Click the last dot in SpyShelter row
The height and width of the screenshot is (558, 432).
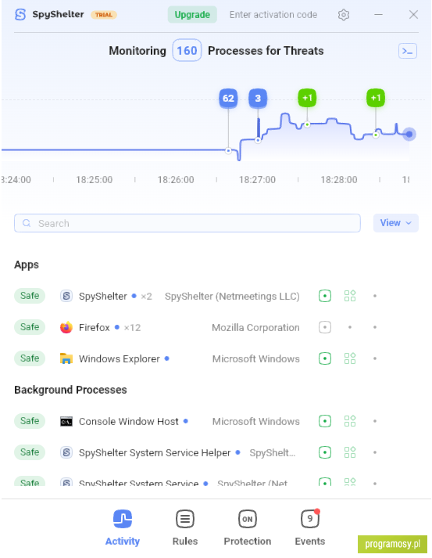click(375, 296)
